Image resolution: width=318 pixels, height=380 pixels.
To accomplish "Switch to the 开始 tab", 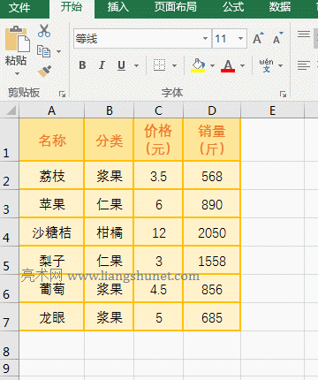I will (71, 7).
